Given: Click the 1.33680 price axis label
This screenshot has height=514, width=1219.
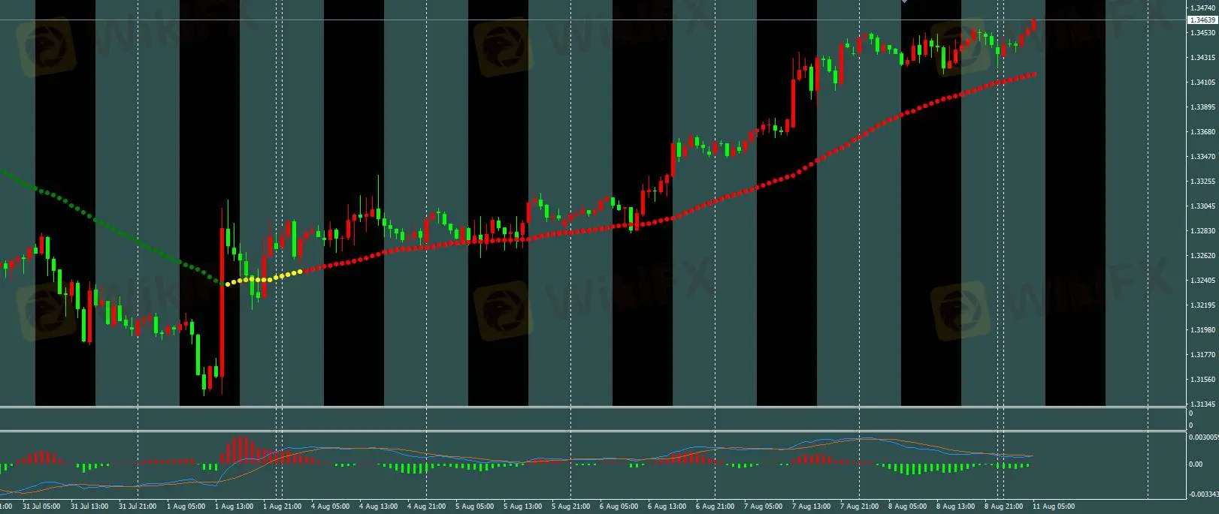Looking at the screenshot, I should pos(1203,131).
